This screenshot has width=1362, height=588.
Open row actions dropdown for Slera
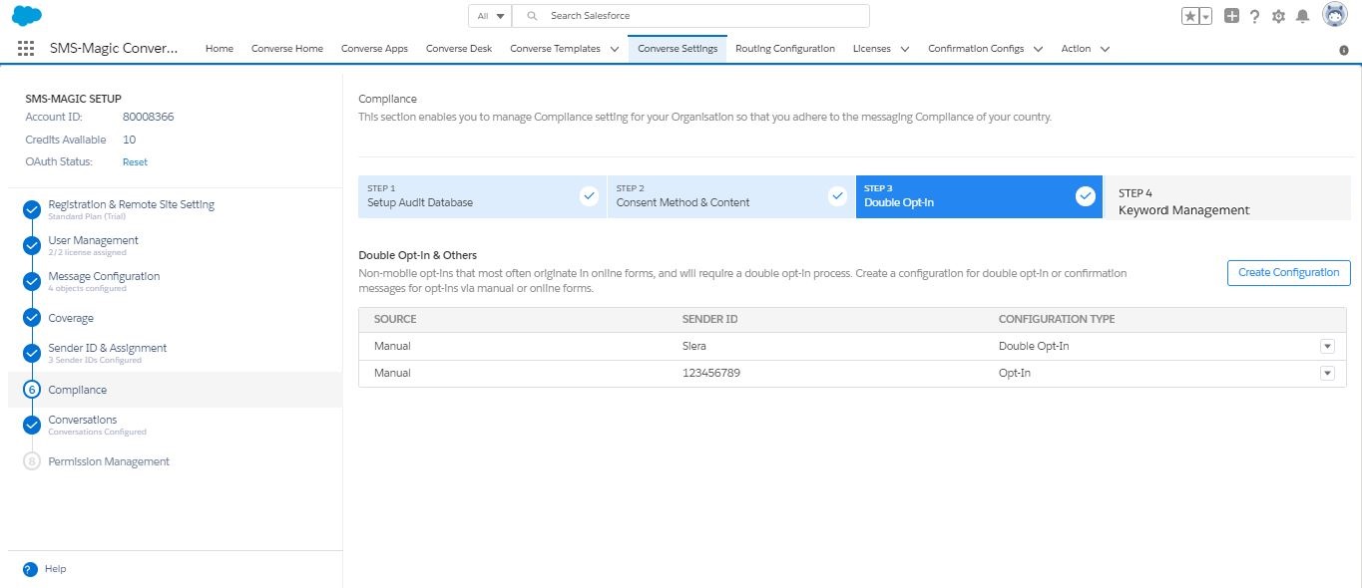pyautogui.click(x=1327, y=346)
